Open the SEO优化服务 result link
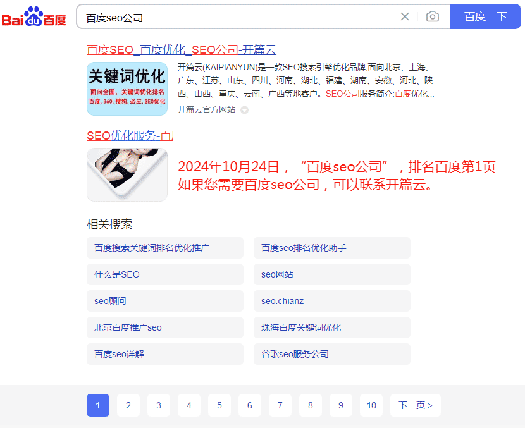The width and height of the screenshot is (525, 428). (x=130, y=135)
